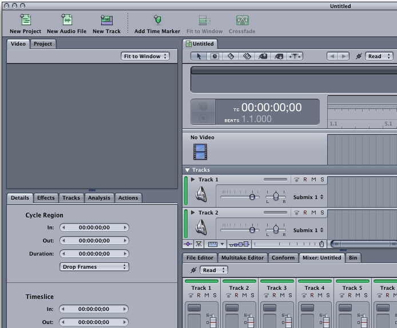The width and height of the screenshot is (397, 328).
Task: Mute Track 1 in the timeline
Action: tap(313, 180)
